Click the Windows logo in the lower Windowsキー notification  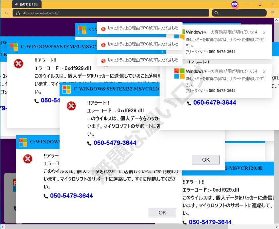coord(179,74)
